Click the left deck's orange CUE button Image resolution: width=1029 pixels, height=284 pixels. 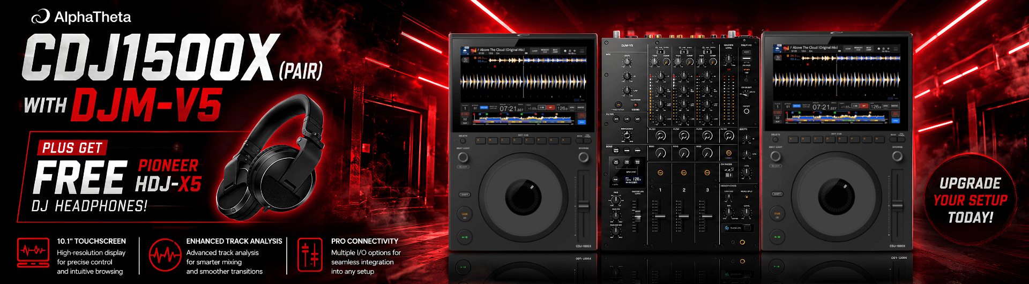point(465,214)
